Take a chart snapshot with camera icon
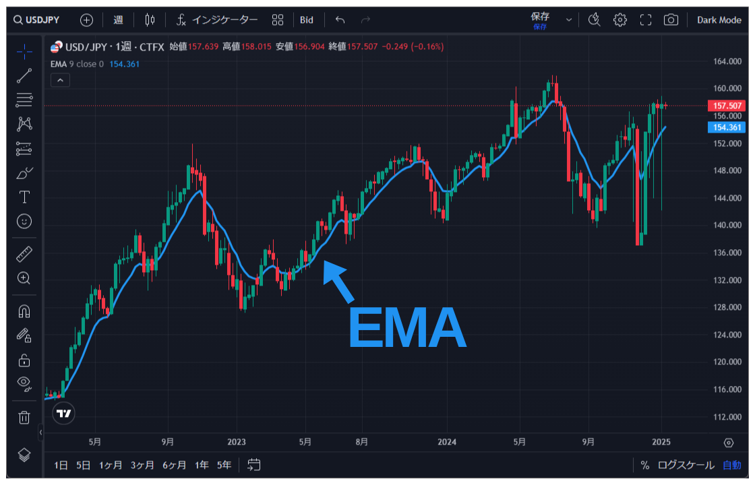755x485 pixels. click(671, 20)
